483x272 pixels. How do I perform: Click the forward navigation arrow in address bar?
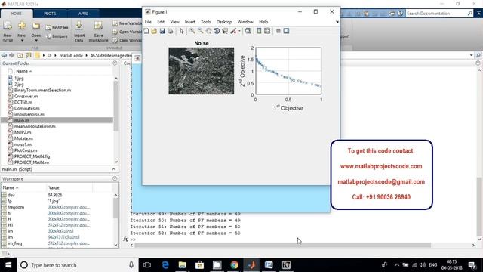click(12, 55)
